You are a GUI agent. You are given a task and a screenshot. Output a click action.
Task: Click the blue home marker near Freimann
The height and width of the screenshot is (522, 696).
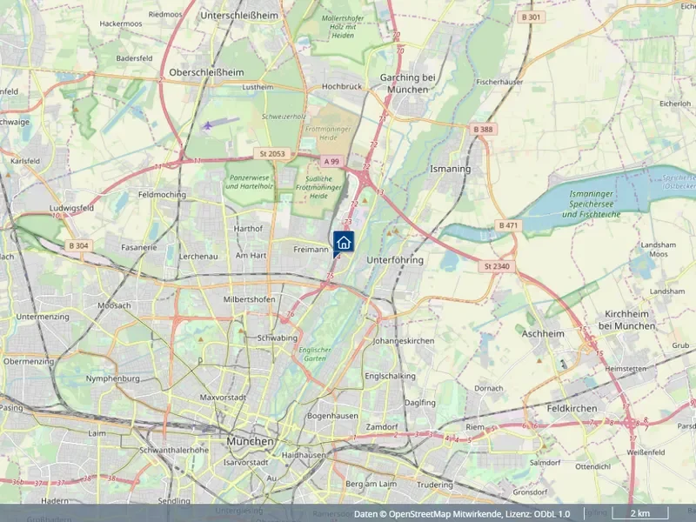pos(344,243)
